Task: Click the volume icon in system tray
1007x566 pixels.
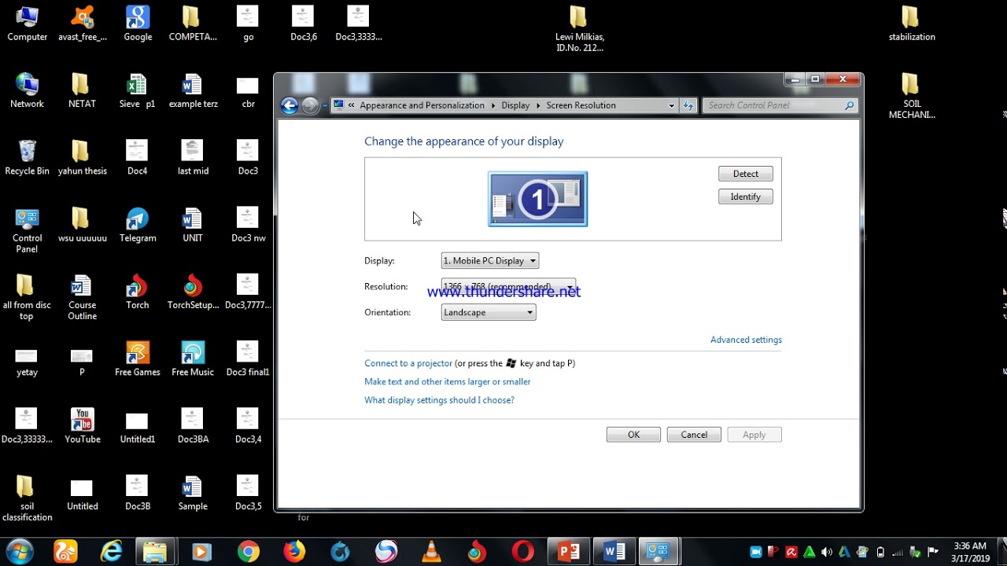Action: pos(828,552)
